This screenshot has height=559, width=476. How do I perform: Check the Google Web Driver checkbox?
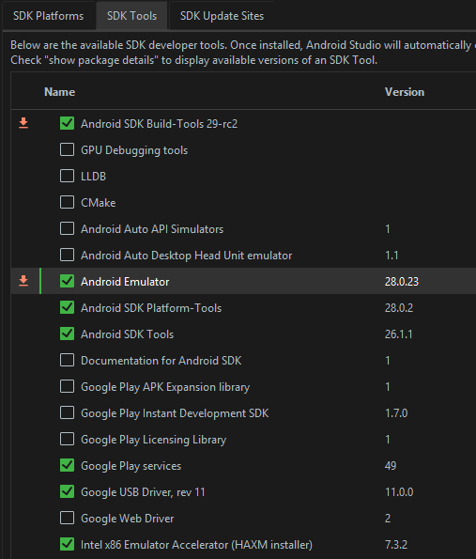click(67, 518)
